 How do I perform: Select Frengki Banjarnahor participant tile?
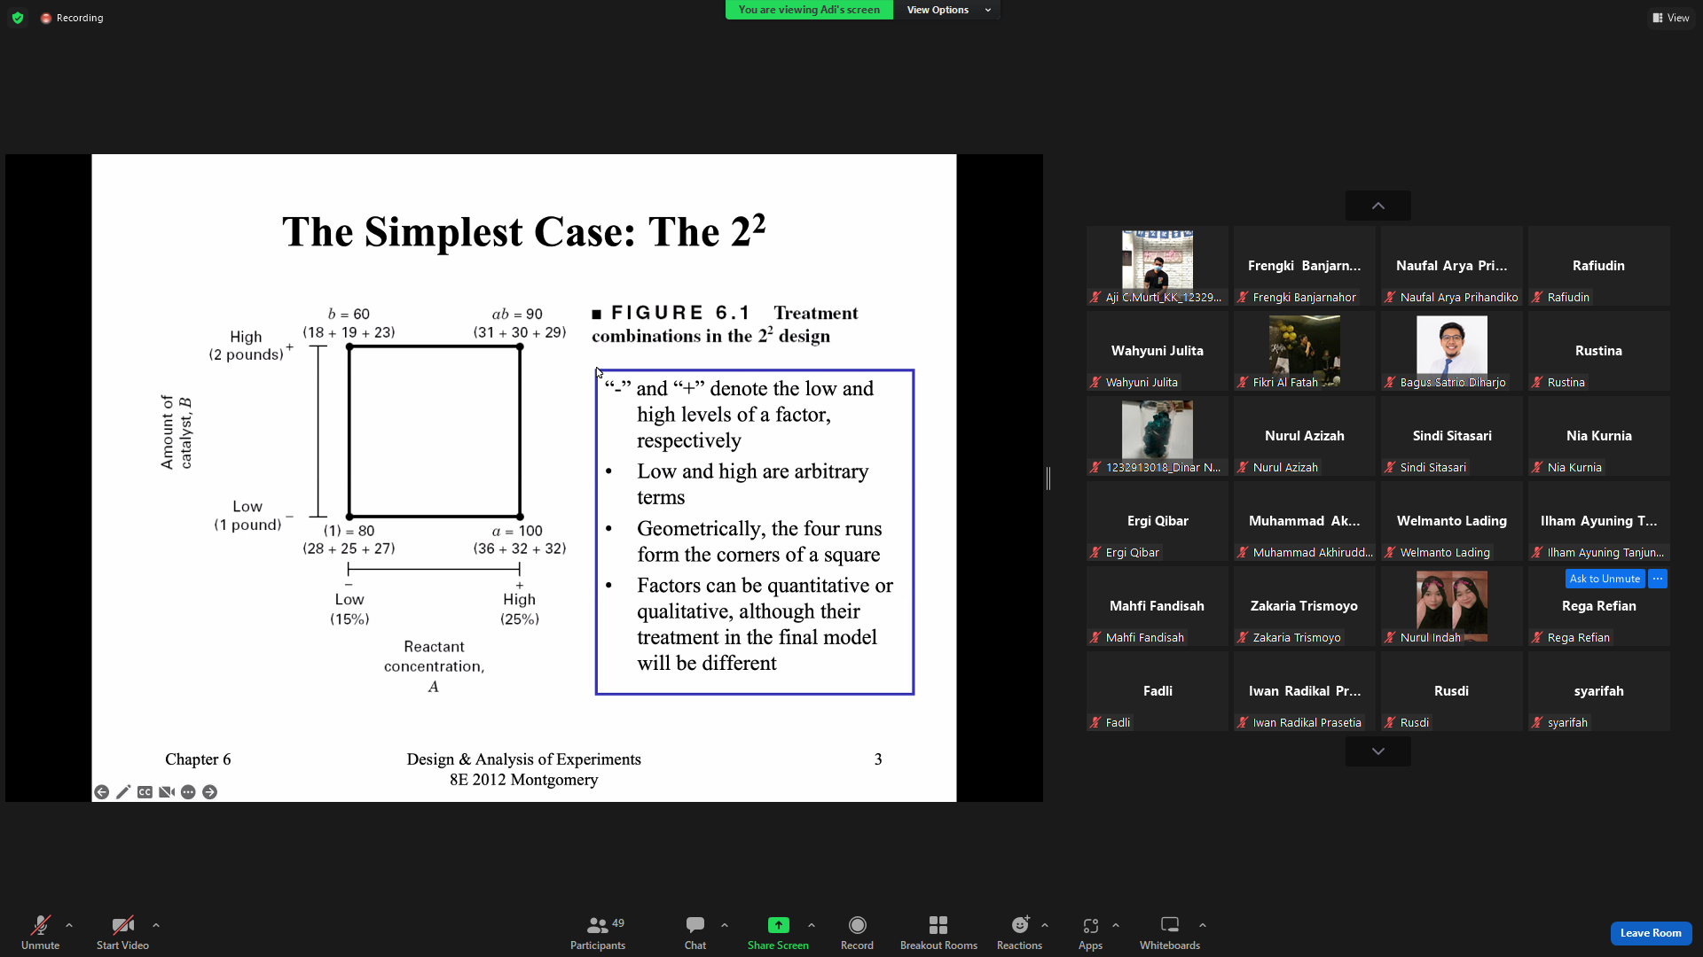tap(1304, 266)
